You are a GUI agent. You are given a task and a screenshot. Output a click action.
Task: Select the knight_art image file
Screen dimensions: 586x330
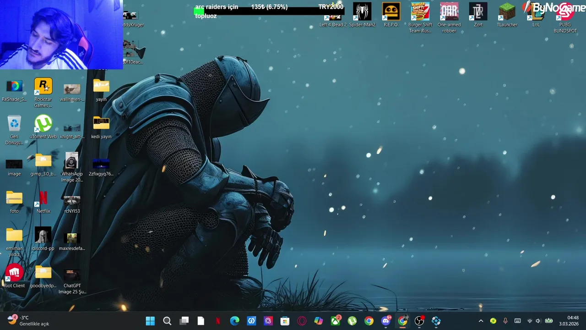tap(72, 130)
